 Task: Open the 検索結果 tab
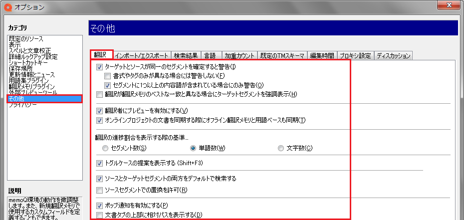tap(186, 55)
